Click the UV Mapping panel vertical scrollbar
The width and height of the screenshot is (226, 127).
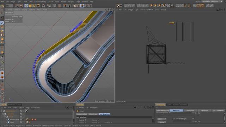tap(225, 118)
